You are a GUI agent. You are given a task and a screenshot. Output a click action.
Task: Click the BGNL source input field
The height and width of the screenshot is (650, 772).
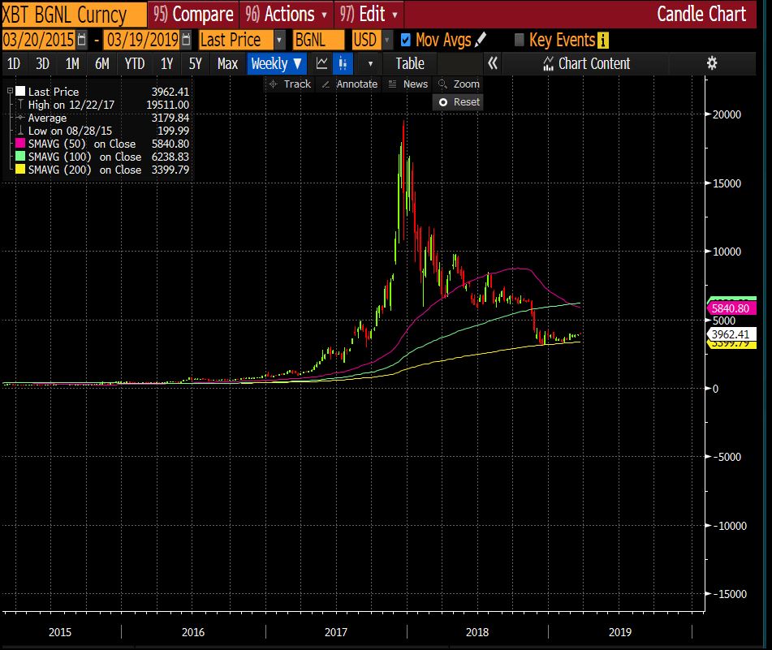click(x=318, y=40)
